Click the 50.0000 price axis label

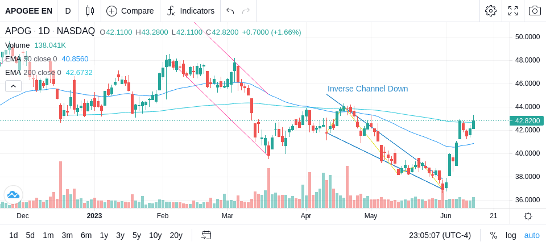tap(528, 37)
